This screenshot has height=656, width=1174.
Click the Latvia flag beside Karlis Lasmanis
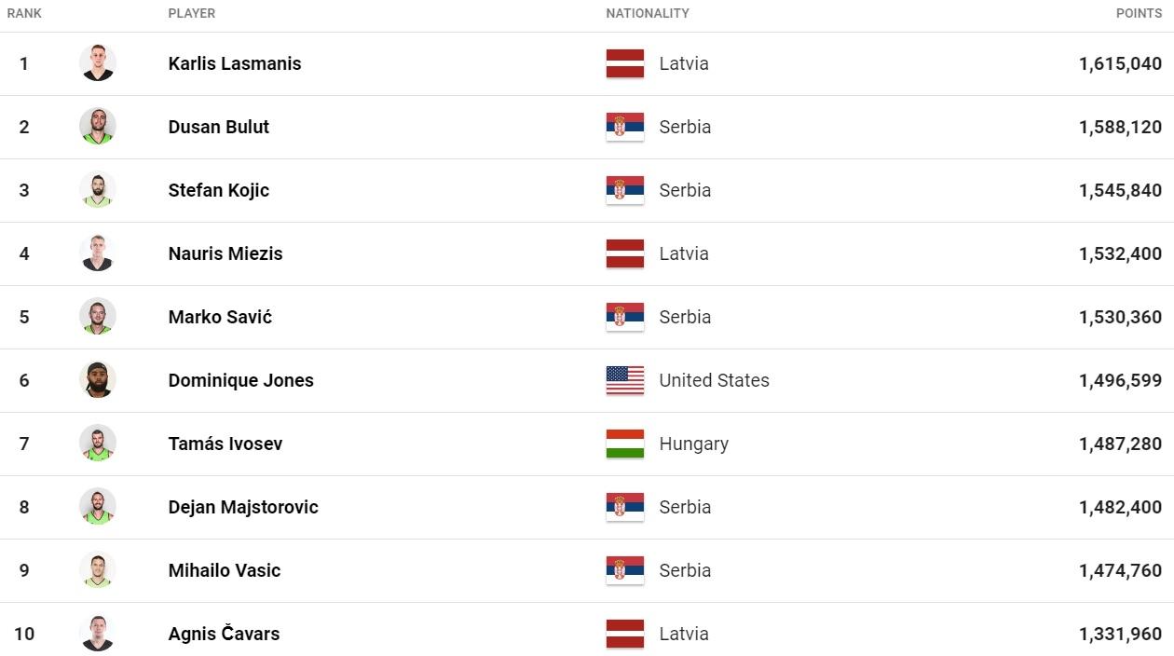624,63
